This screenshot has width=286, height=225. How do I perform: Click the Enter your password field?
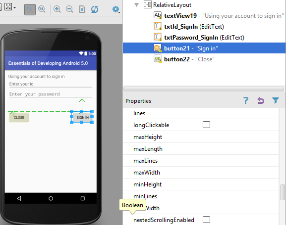click(x=51, y=94)
